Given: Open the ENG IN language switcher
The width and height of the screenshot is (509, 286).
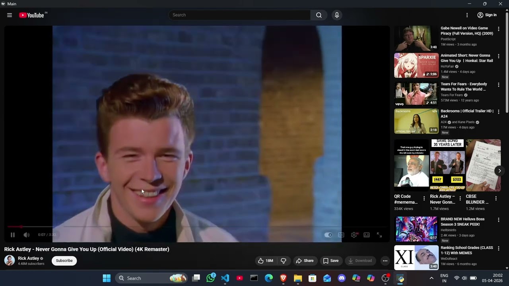Looking at the screenshot, I should (444, 278).
